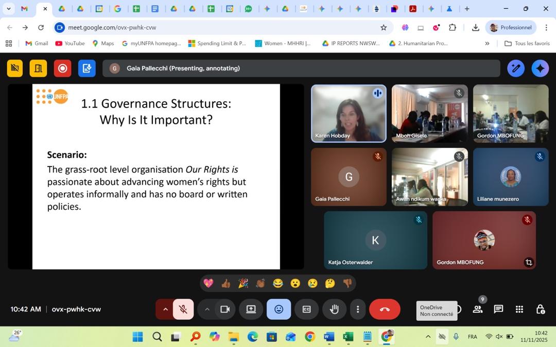556x347 pixels.
Task: Raise your hand in the meeting
Action: tap(334, 309)
